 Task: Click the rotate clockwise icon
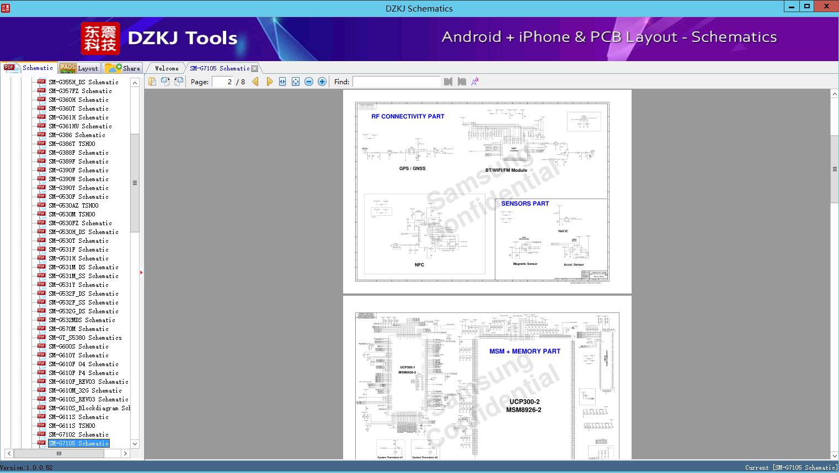[179, 81]
